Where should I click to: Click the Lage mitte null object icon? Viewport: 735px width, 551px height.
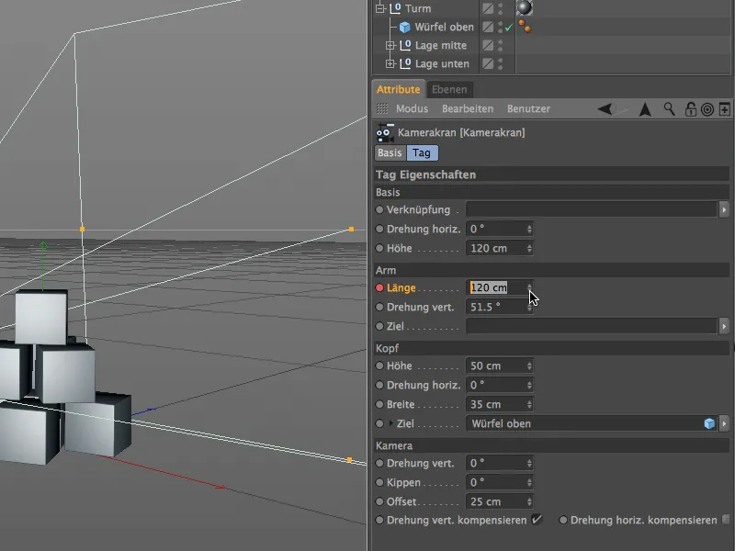[405, 45]
